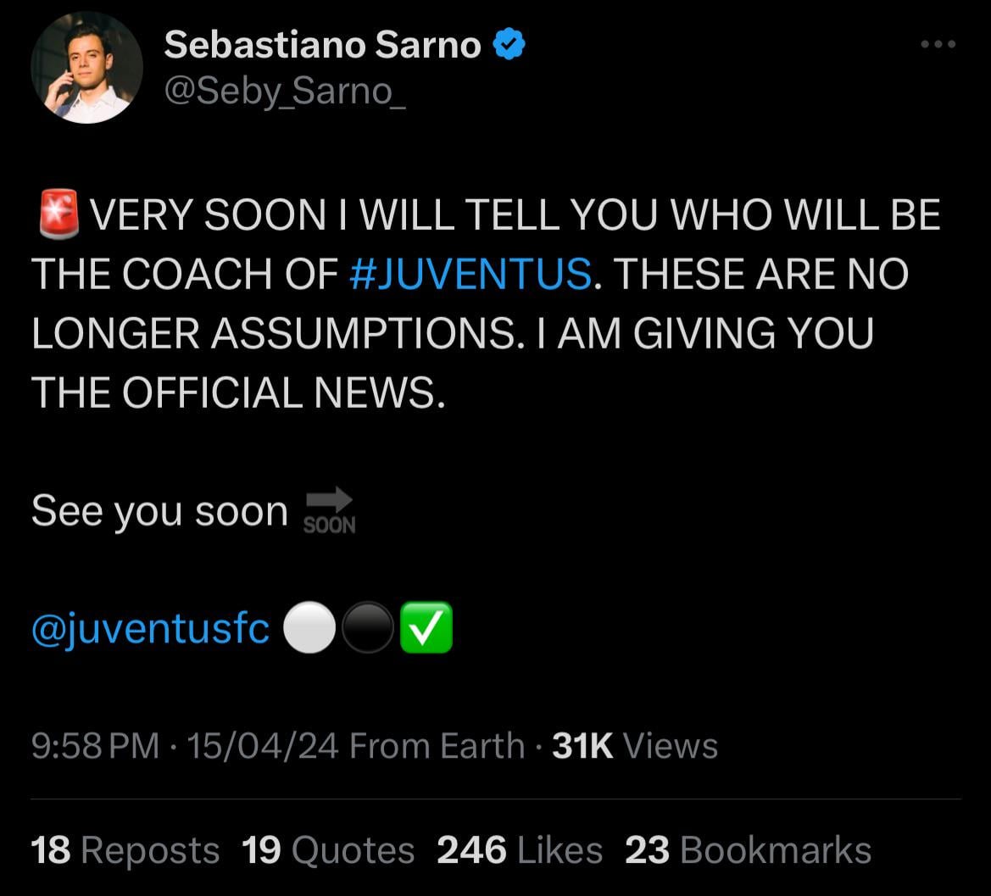Open the 9:58 PM timestamp
The image size is (991, 896).
coord(95,746)
